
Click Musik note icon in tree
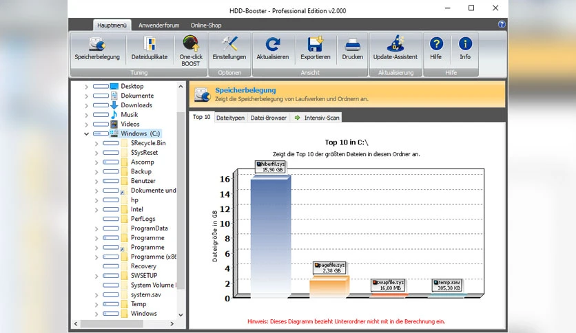click(114, 115)
